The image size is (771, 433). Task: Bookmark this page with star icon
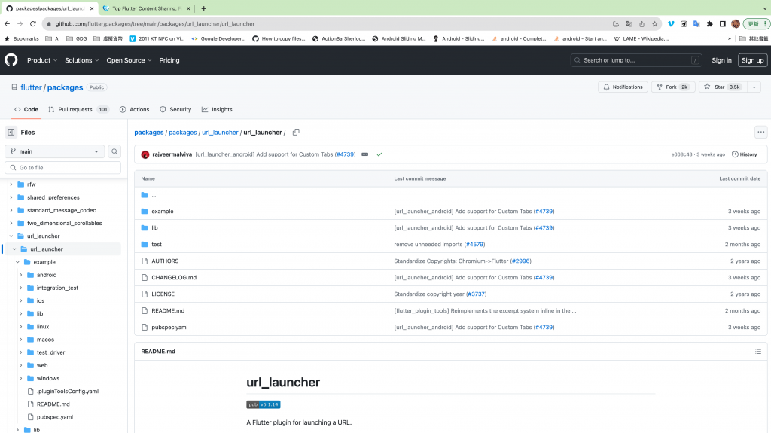654,23
